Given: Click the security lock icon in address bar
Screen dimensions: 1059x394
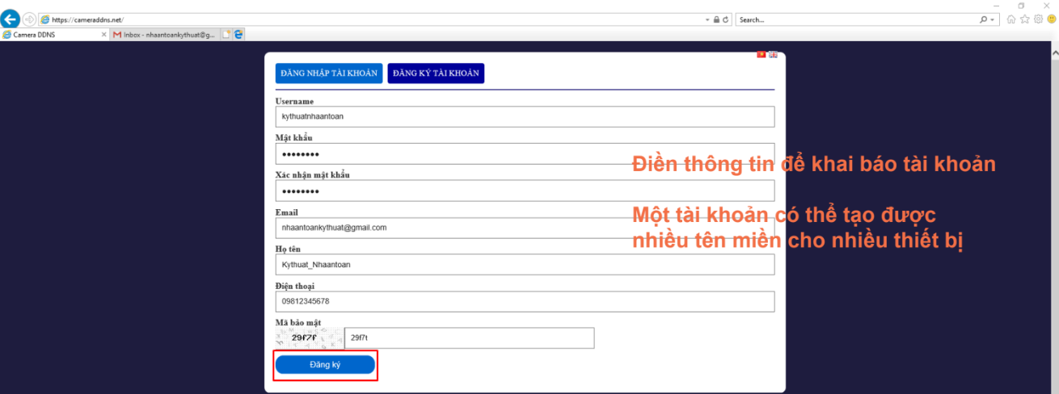Looking at the screenshot, I should [x=715, y=19].
